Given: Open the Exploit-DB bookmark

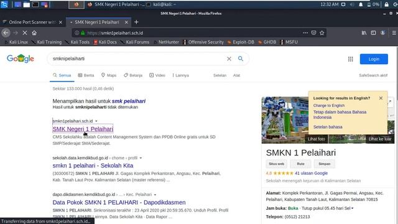Looking at the screenshot, I should point(241,42).
